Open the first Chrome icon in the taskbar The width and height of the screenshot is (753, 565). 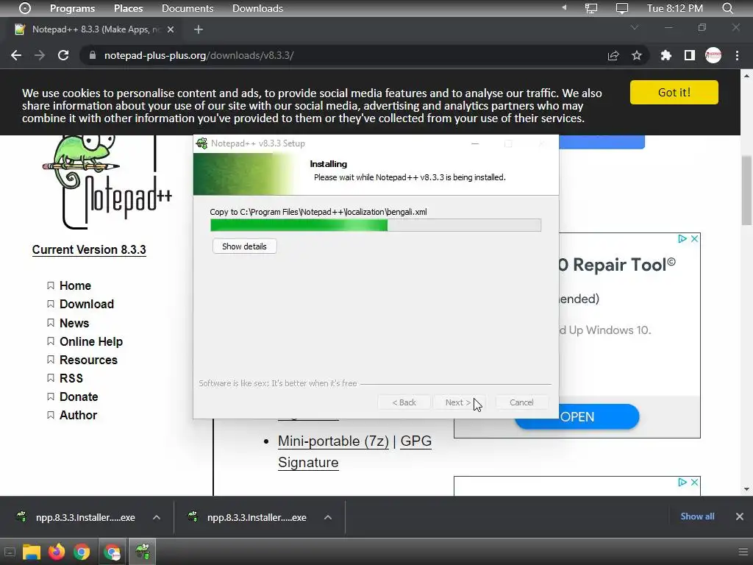(82, 552)
